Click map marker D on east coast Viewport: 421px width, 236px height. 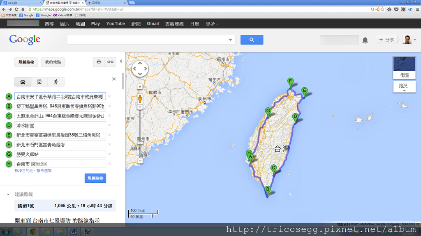(295, 118)
